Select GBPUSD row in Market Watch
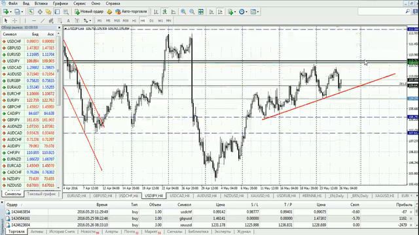Image resolution: width=419 pixels, height=235 pixels. point(29,48)
